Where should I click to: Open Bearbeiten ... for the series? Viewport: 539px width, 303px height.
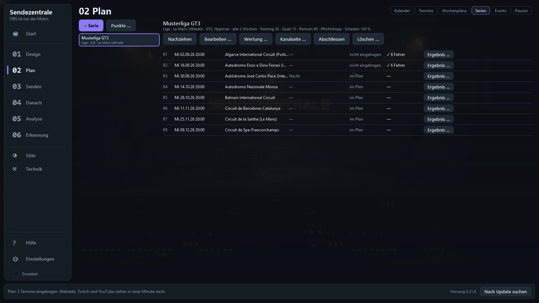coord(218,39)
